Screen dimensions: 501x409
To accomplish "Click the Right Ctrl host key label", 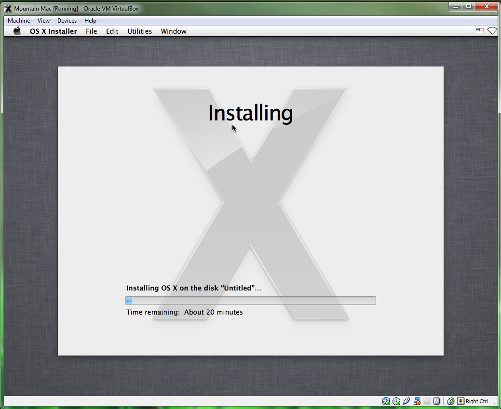I will [477, 401].
